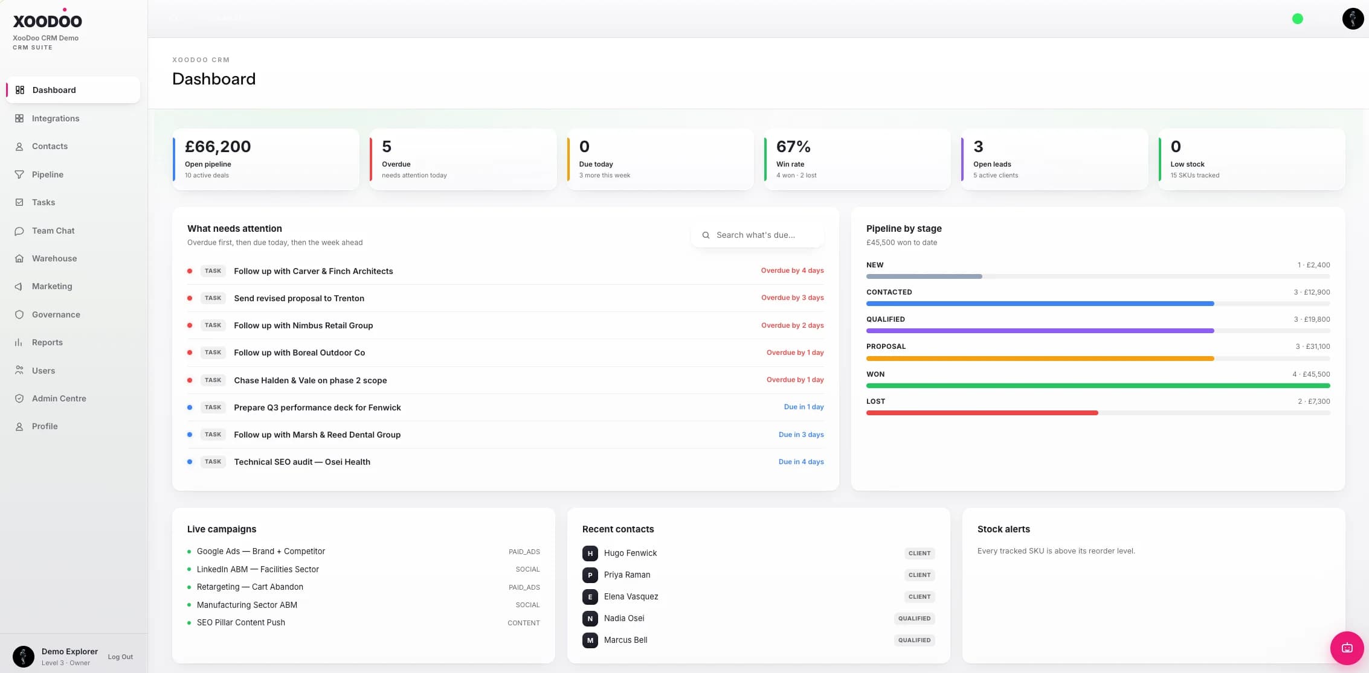Click the Integrations grid icon
This screenshot has width=1369, height=673.
point(19,118)
